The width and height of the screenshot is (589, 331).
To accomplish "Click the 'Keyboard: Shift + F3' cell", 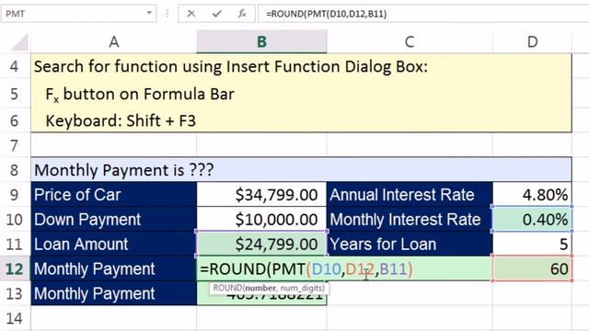I will (x=301, y=120).
